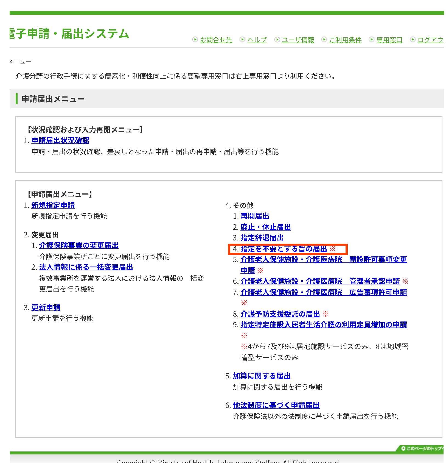
Task: Click the arrow icon beside ヘルプ
Action: tap(243, 40)
